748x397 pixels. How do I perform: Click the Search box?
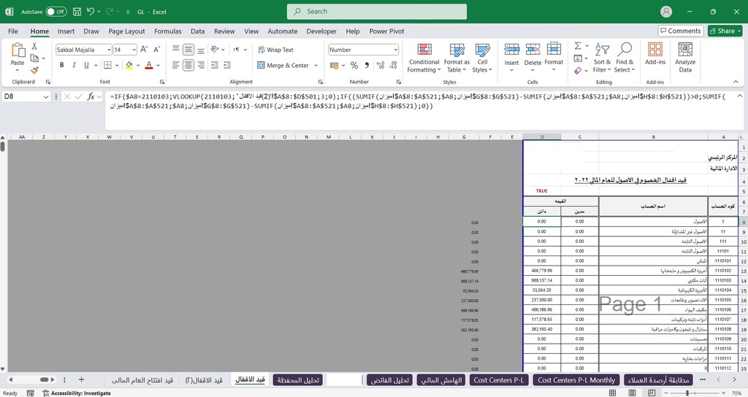377,12
